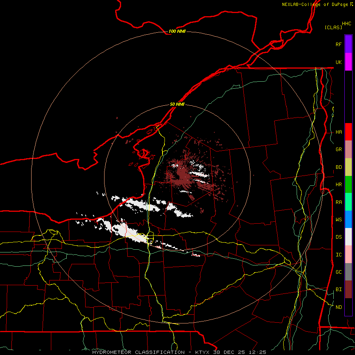This screenshot has height=355, width=355.
Task: Click the DS legend label
Action: click(338, 237)
